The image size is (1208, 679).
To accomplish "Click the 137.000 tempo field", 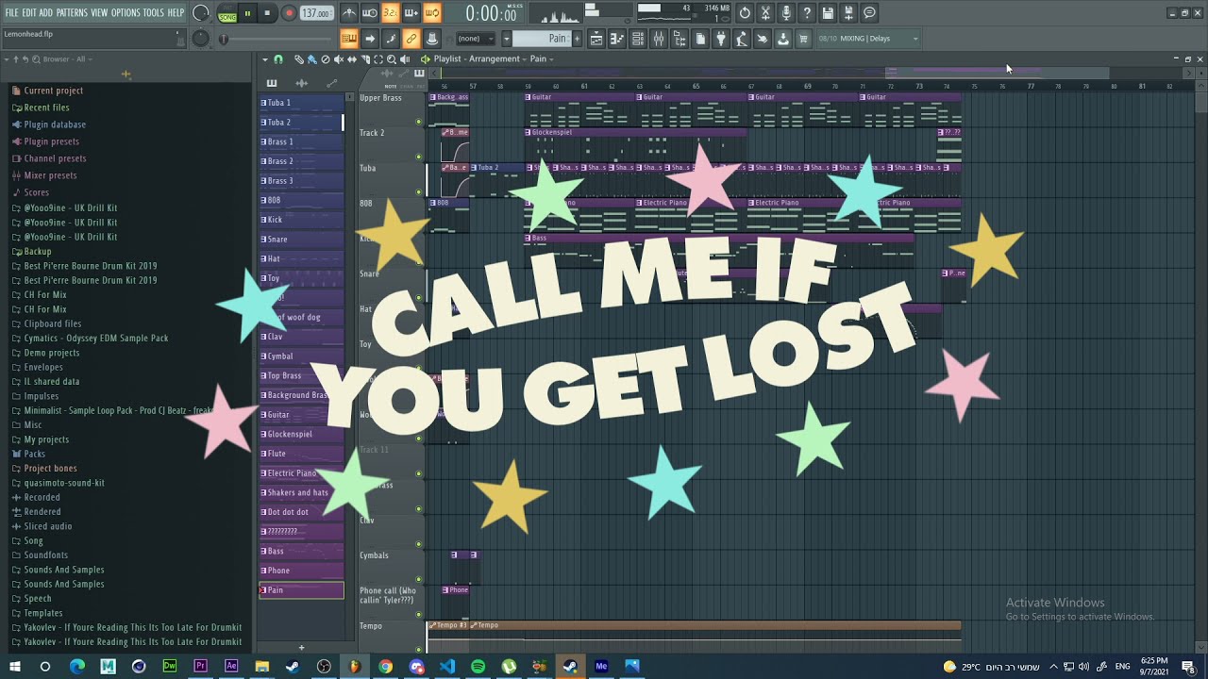I will coord(317,13).
